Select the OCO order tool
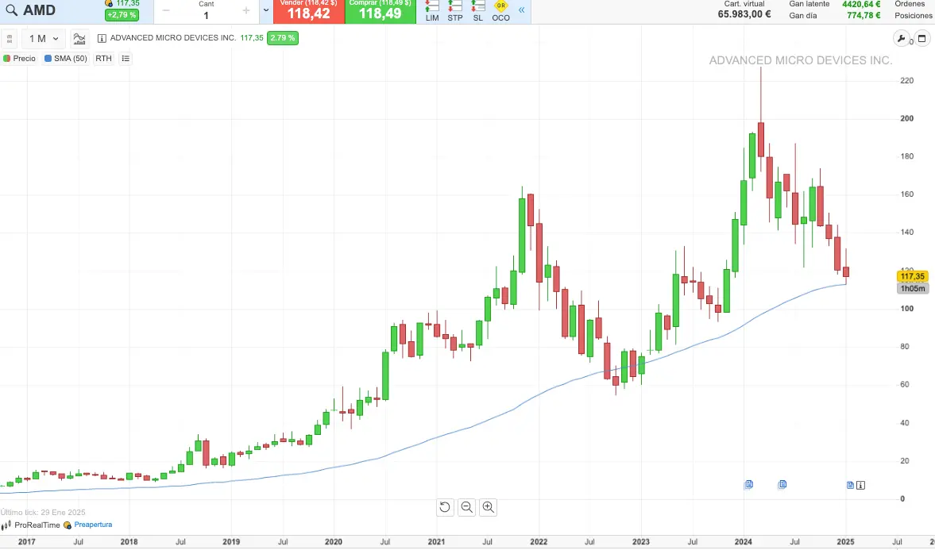935x550 pixels. point(500,11)
